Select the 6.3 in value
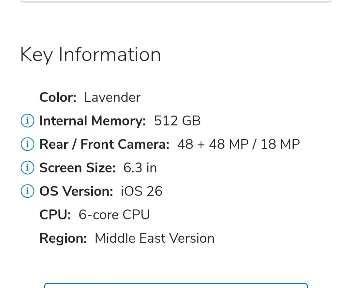The height and width of the screenshot is (288, 352). [140, 168]
